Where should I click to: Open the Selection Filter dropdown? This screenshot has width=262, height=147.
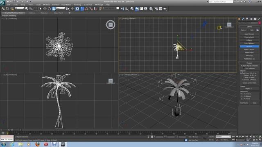(x=20, y=8)
